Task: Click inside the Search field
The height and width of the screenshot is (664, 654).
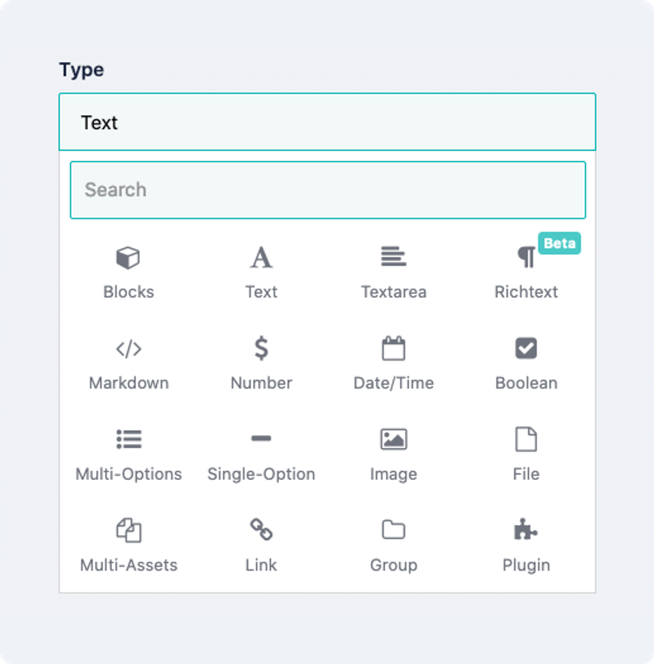Action: tap(327, 190)
